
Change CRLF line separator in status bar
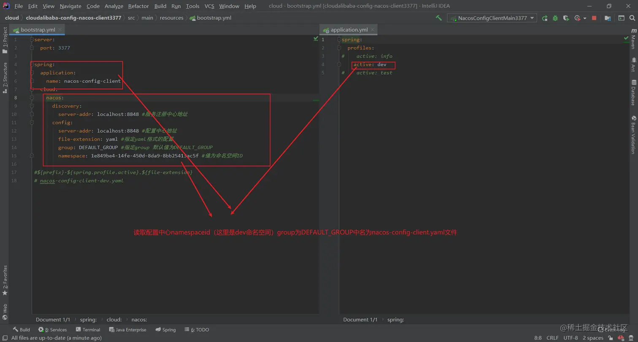552,338
